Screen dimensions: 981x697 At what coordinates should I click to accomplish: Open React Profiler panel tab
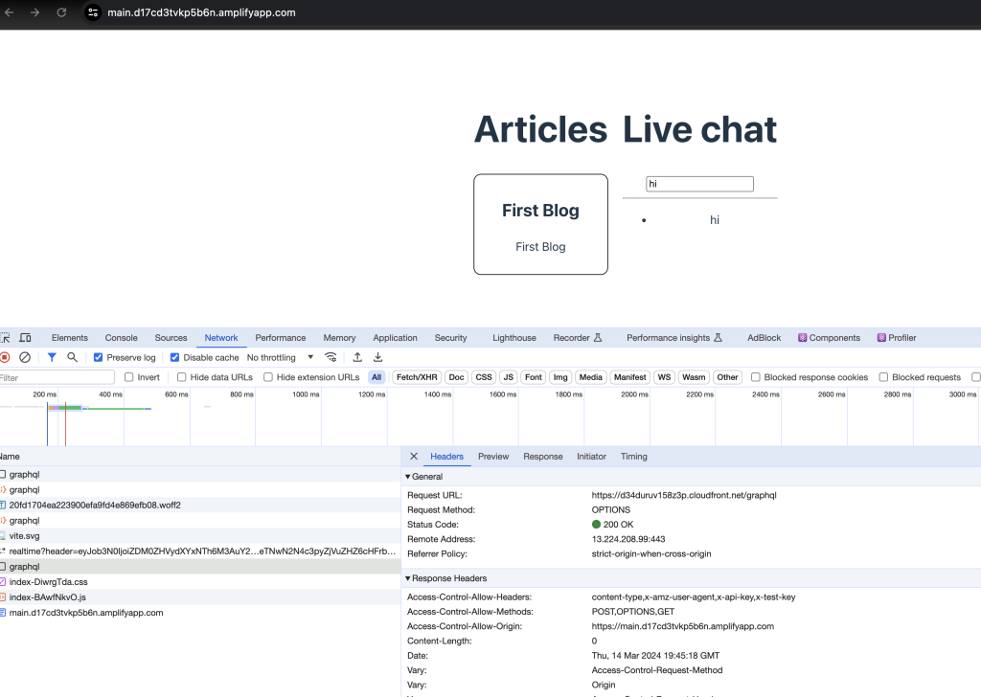click(897, 338)
